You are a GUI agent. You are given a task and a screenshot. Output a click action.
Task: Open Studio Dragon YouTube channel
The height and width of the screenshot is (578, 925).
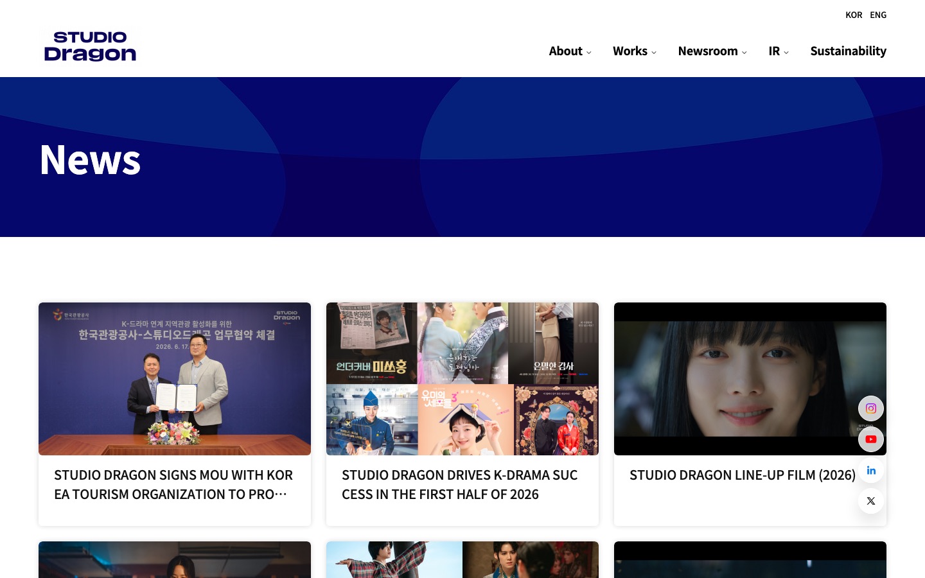coord(871,439)
